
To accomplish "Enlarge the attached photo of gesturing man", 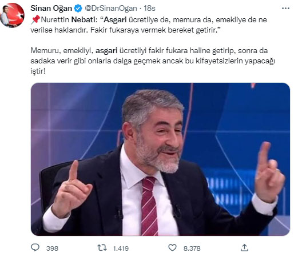I will [160, 159].
